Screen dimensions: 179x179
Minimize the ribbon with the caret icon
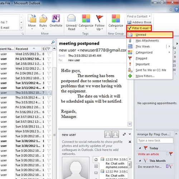[171, 10]
